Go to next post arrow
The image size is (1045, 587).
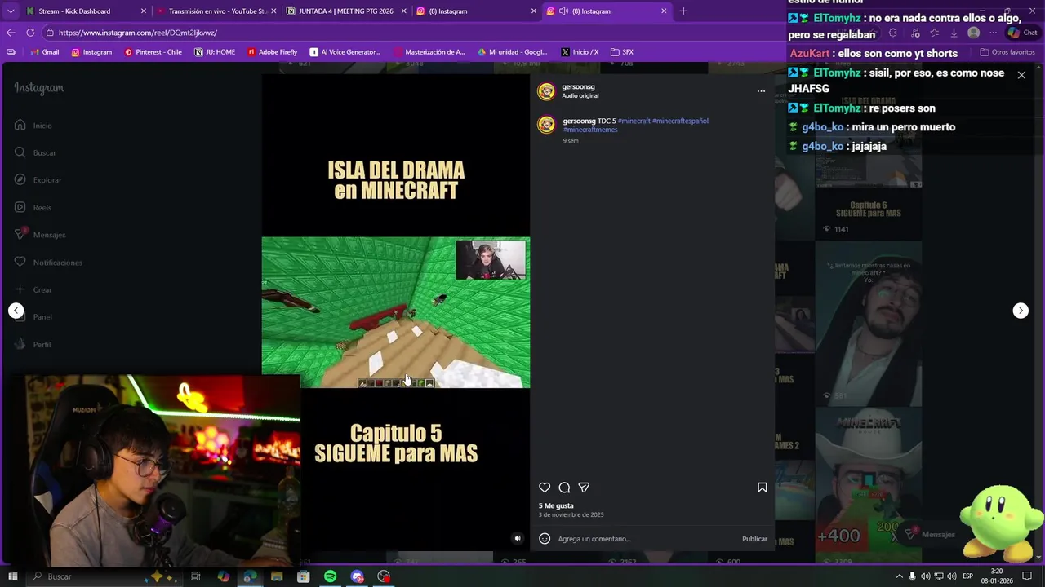(x=1021, y=311)
